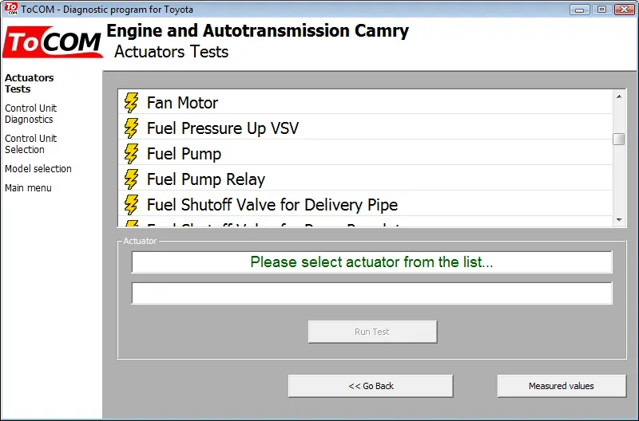Select Fan Motor actuator from list
This screenshot has width=639, height=421.
tap(365, 103)
